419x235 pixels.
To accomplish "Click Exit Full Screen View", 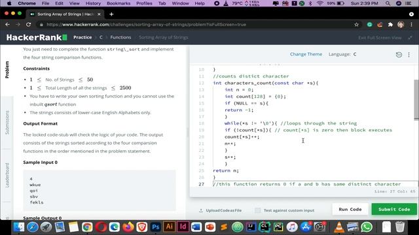I will (380, 38).
